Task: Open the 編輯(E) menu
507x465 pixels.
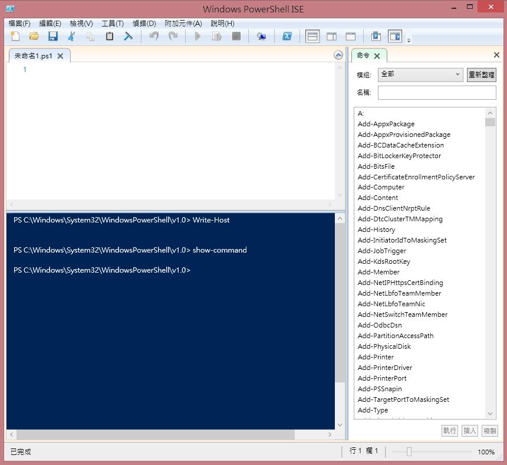Action: [50, 23]
